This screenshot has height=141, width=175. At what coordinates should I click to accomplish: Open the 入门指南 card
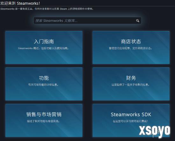click(x=44, y=48)
